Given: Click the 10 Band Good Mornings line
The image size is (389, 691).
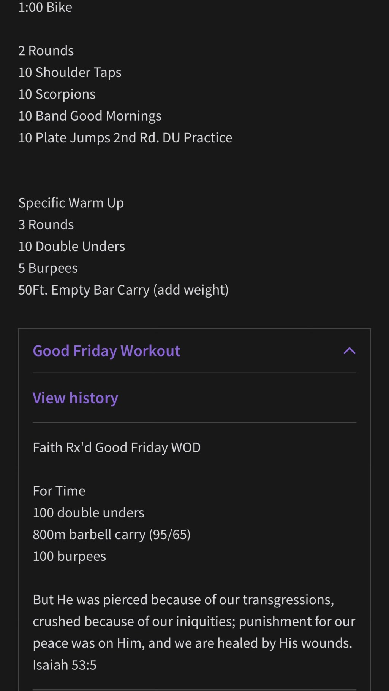Looking at the screenshot, I should [x=90, y=116].
